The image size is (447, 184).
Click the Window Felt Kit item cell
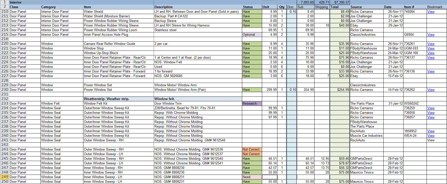(x=118, y=103)
